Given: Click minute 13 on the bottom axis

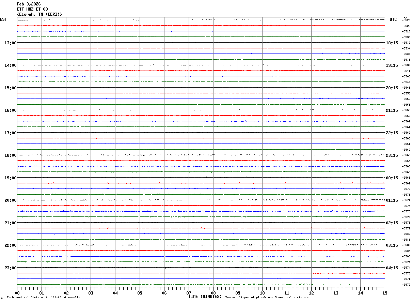Looking at the screenshot, I should (x=336, y=293).
